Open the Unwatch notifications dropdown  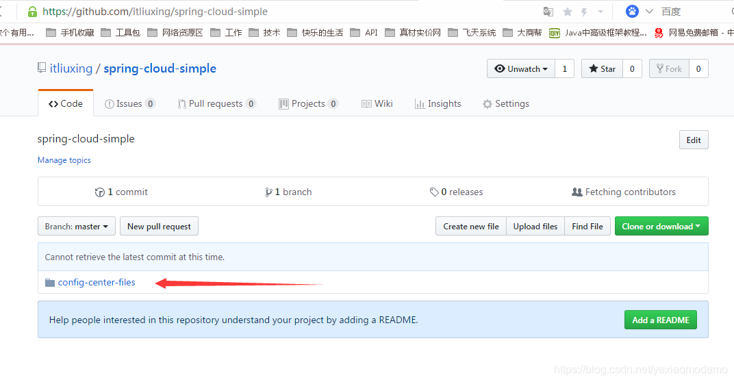click(x=521, y=69)
